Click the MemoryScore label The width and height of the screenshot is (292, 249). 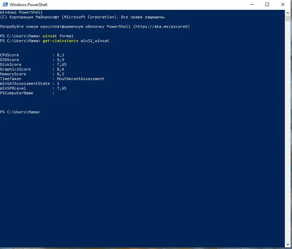click(13, 74)
